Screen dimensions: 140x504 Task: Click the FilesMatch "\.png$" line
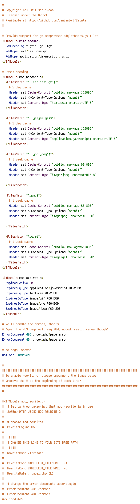tap(23, 195)
